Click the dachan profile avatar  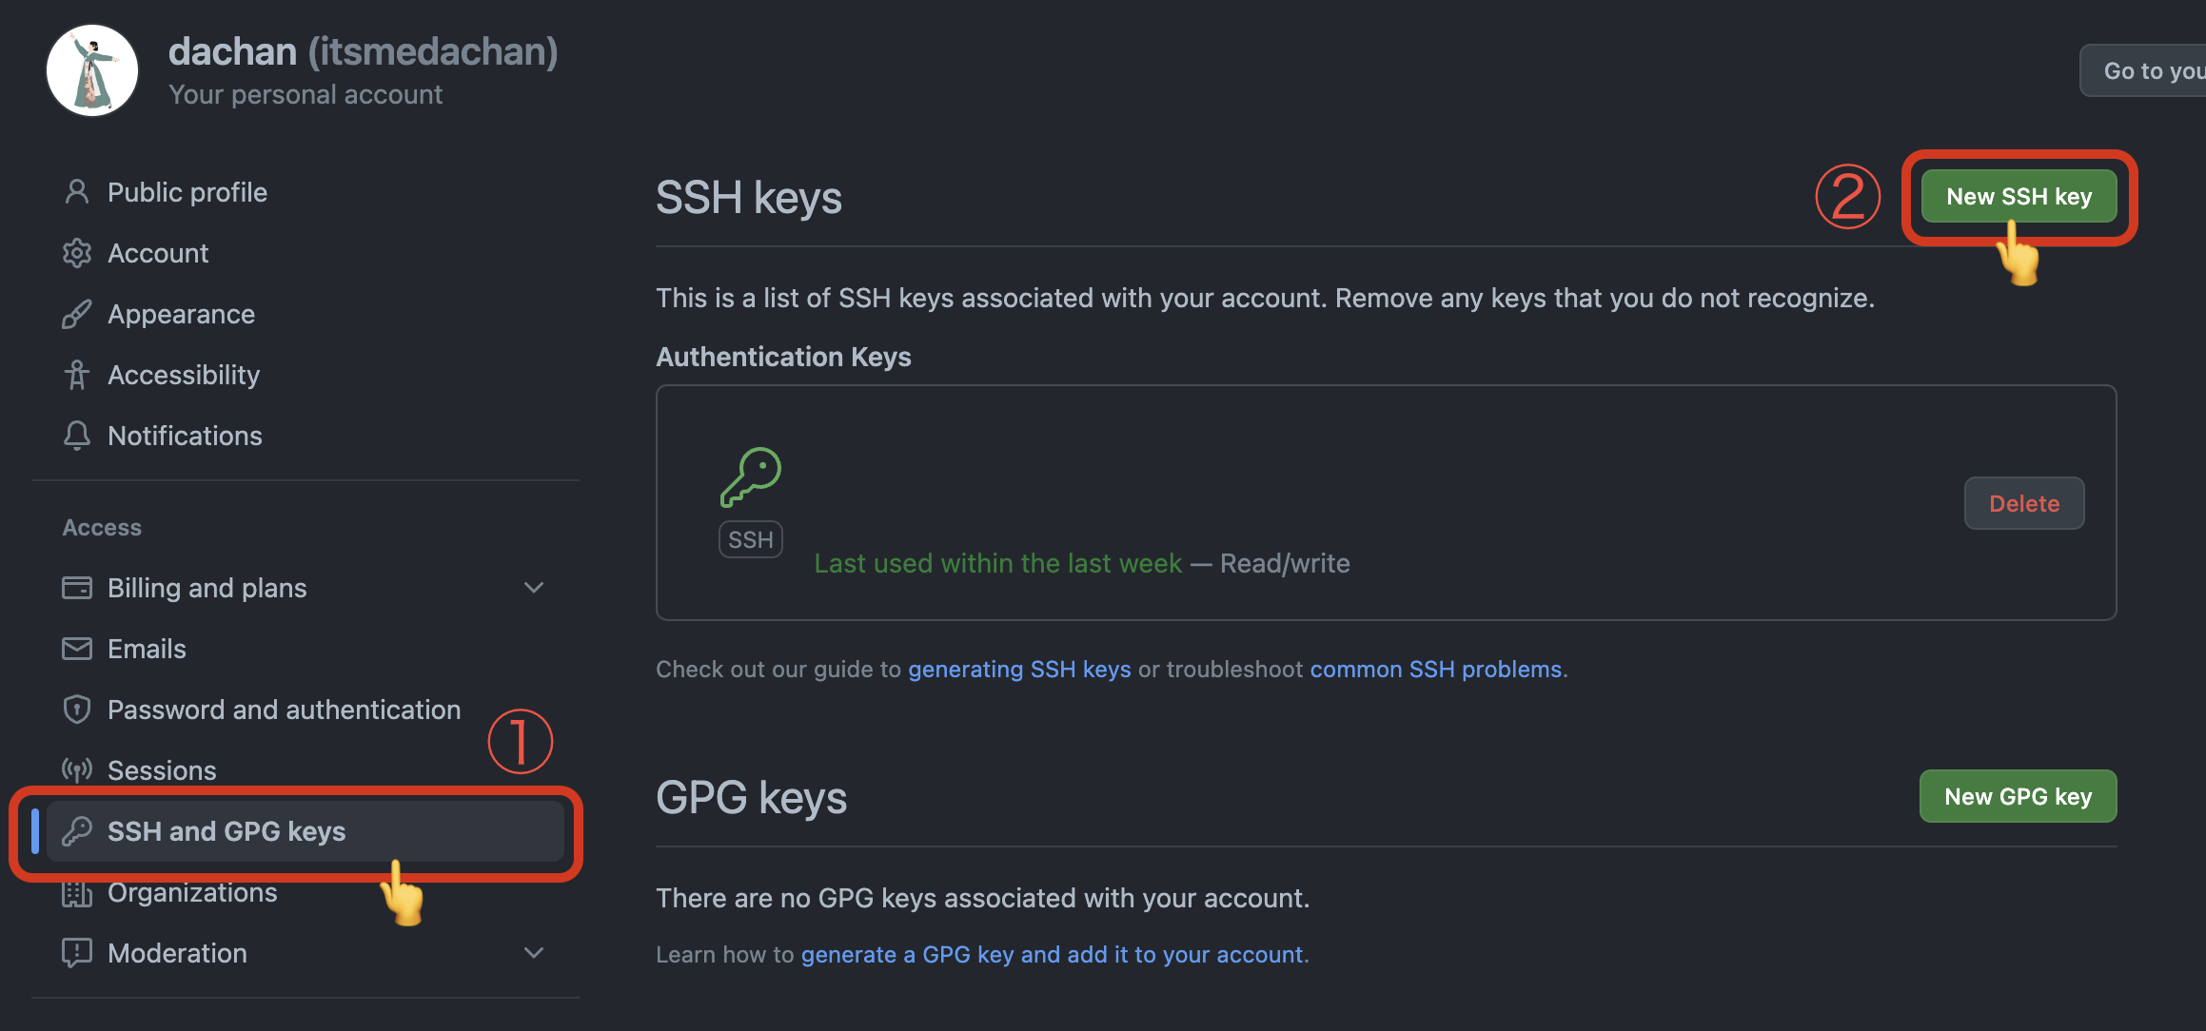point(92,70)
